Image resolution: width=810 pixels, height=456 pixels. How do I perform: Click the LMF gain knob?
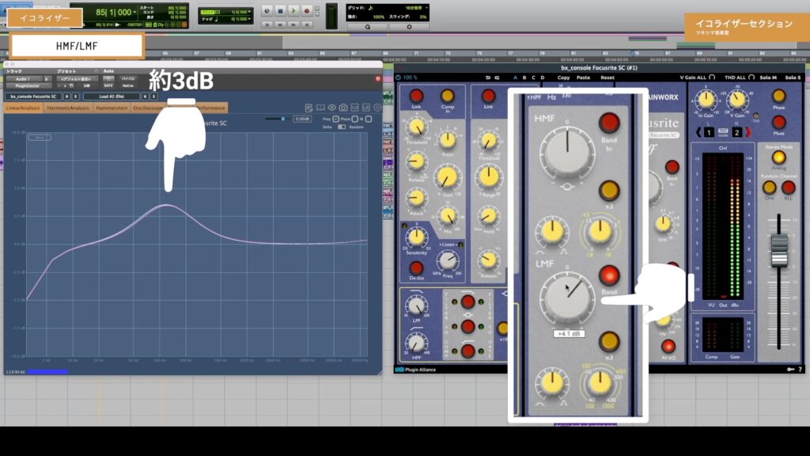pos(567,298)
